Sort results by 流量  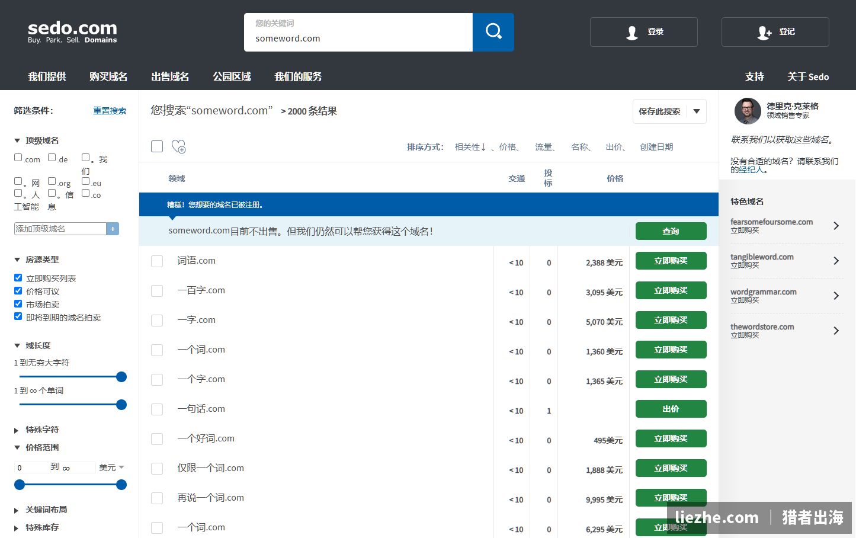(544, 147)
